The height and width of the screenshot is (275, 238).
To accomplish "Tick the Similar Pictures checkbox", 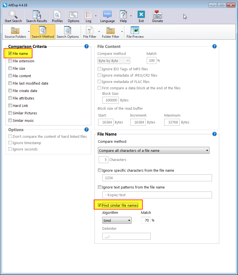I will pos(10,113).
